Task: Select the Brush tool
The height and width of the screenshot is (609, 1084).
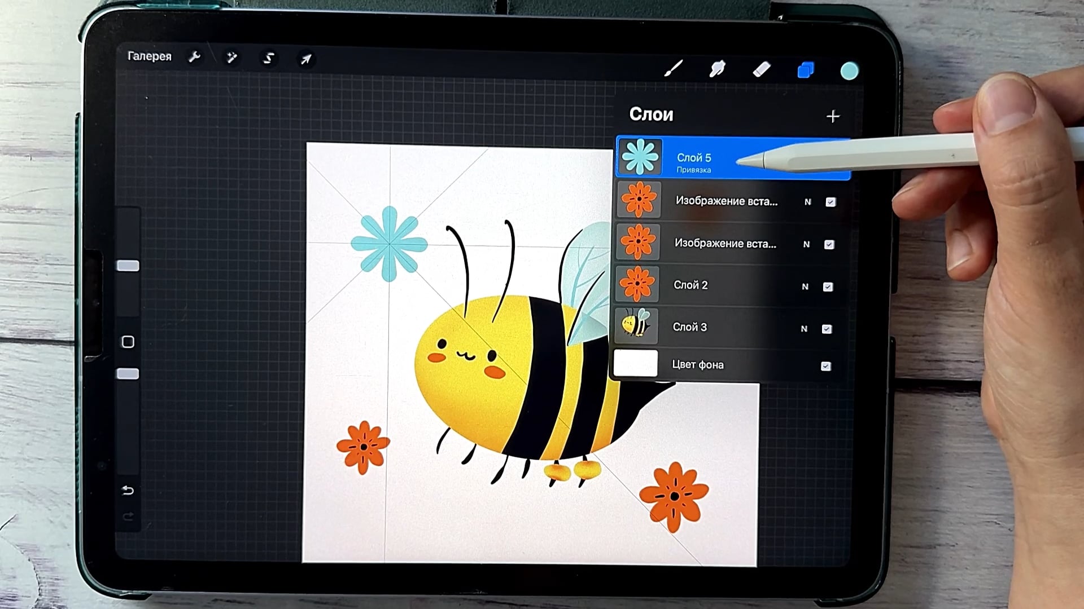Action: (673, 69)
